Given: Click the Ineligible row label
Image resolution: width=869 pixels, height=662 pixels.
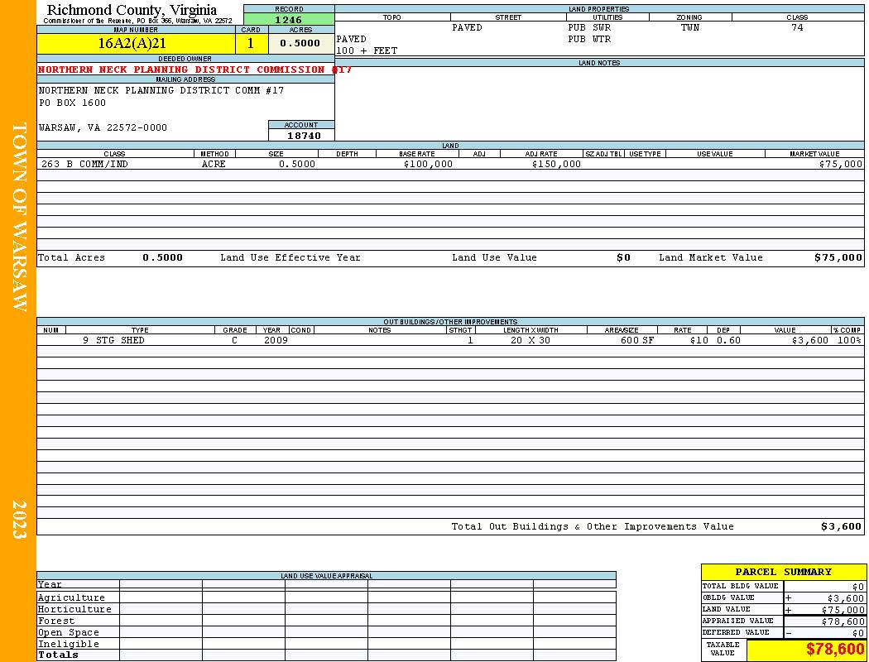Looking at the screenshot, I should pos(68,645).
